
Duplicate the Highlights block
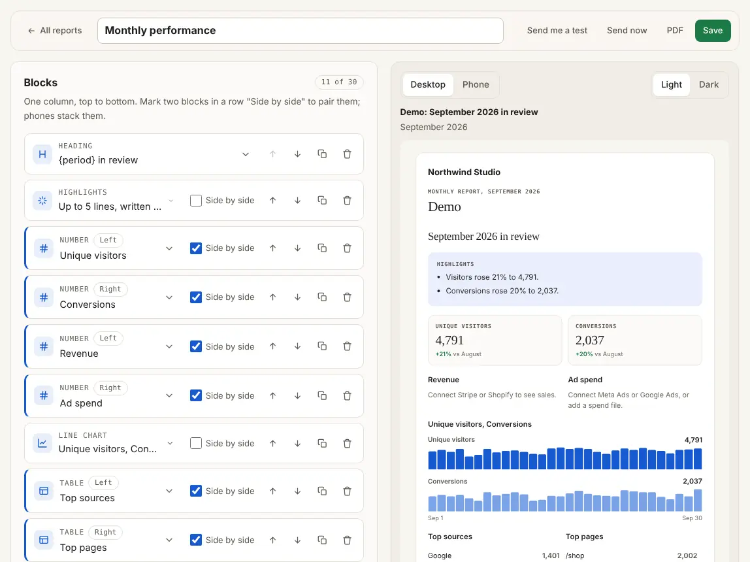322,201
